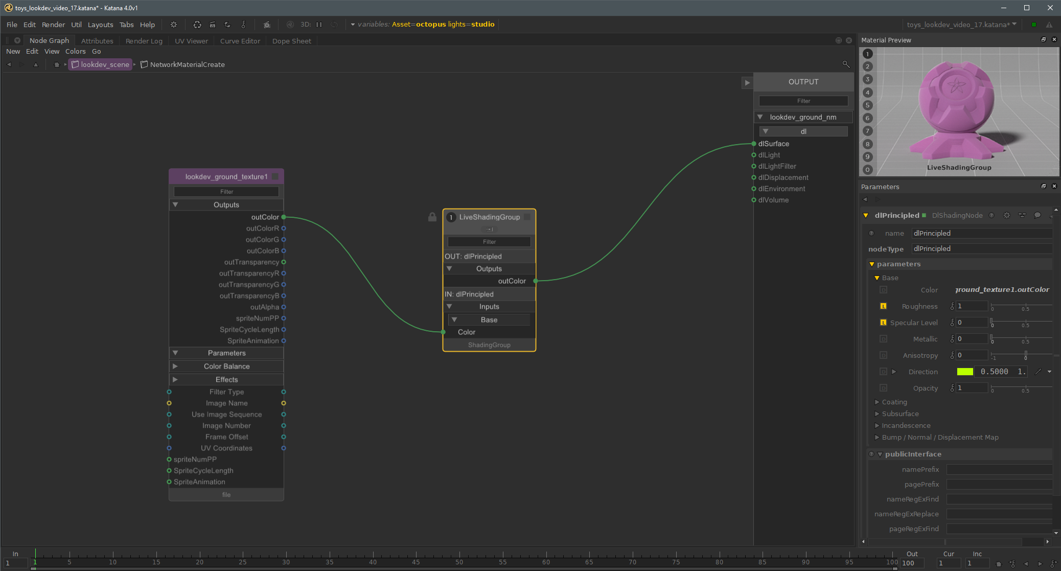Image resolution: width=1061 pixels, height=571 pixels.
Task: Toggle the Specular Level local state badge
Action: [x=883, y=323]
